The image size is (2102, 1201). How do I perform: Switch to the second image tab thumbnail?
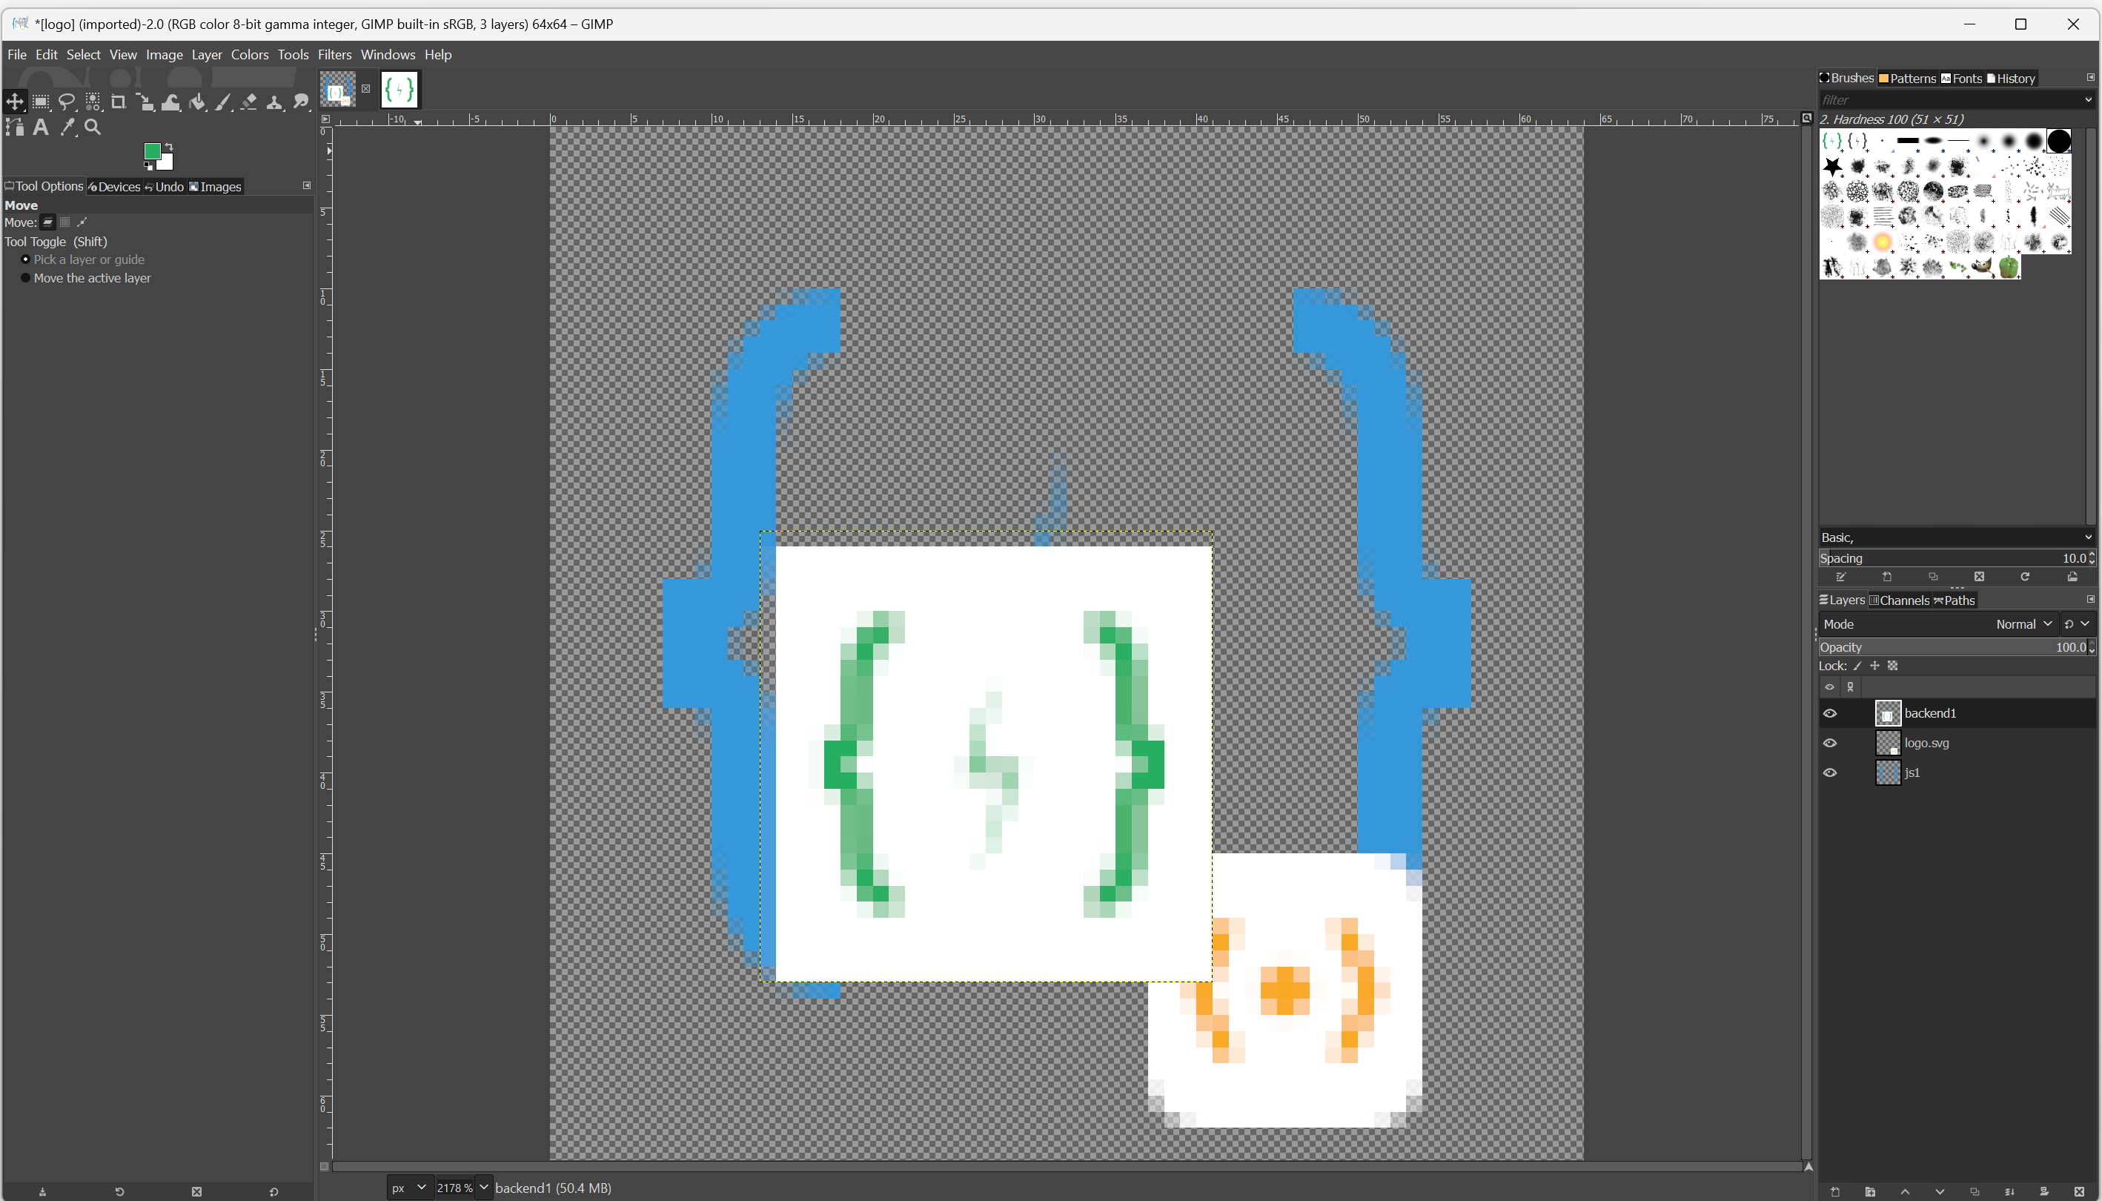(400, 89)
